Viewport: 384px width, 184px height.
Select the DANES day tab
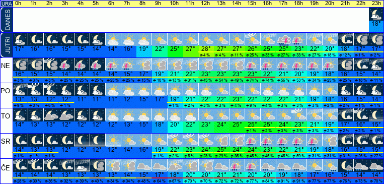click(6, 20)
